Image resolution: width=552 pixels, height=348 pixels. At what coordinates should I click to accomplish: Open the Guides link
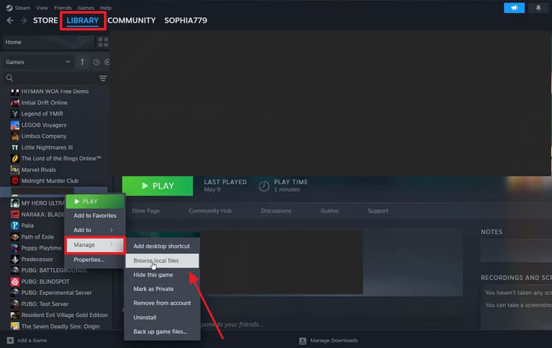[329, 211]
